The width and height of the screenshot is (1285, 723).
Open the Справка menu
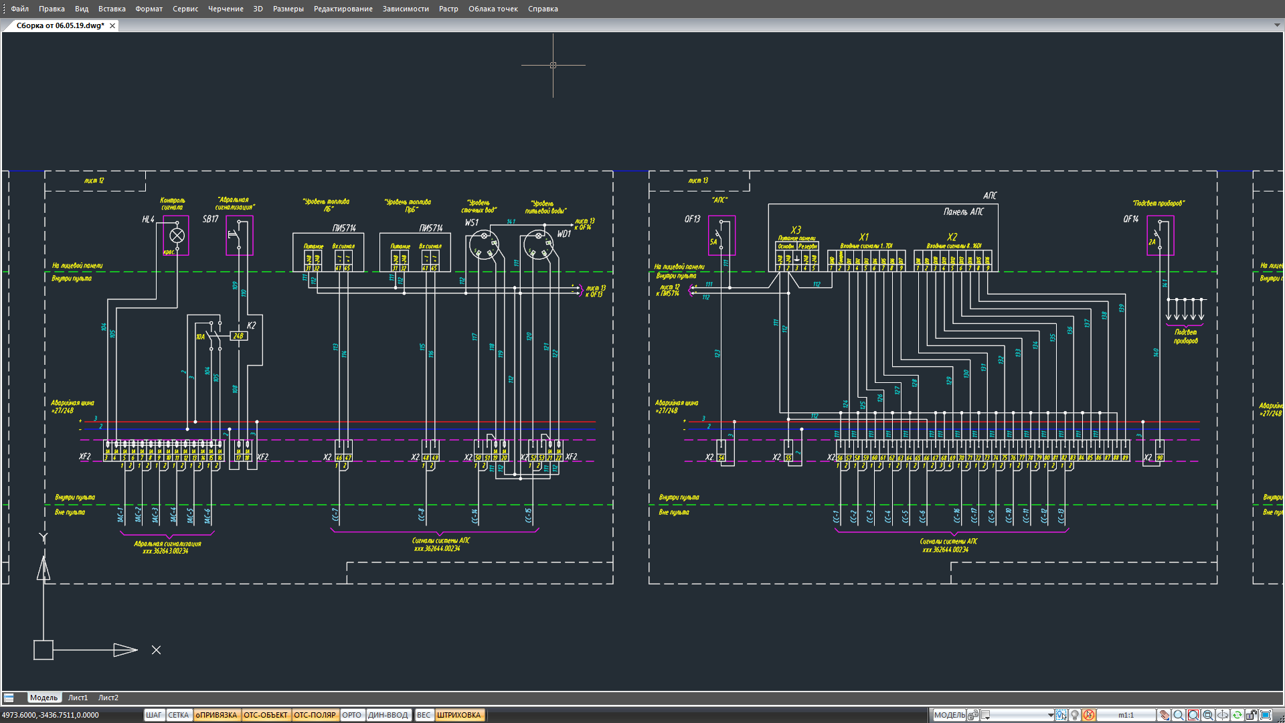pos(543,9)
